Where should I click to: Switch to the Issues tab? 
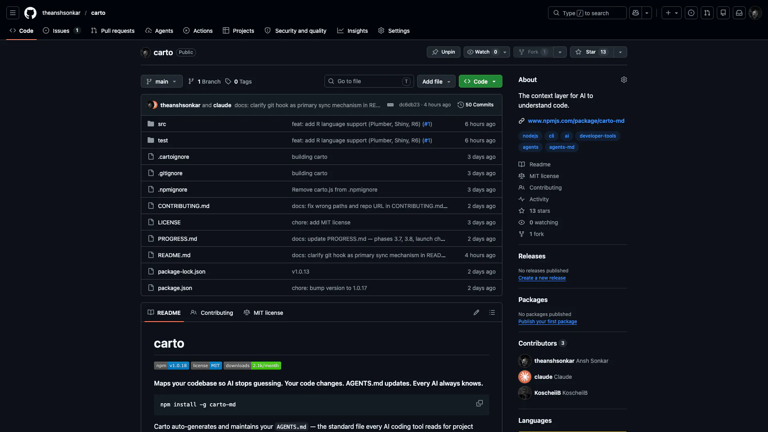coord(62,30)
